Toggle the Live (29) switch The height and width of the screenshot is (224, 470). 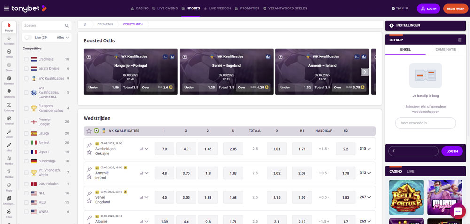pos(29,37)
